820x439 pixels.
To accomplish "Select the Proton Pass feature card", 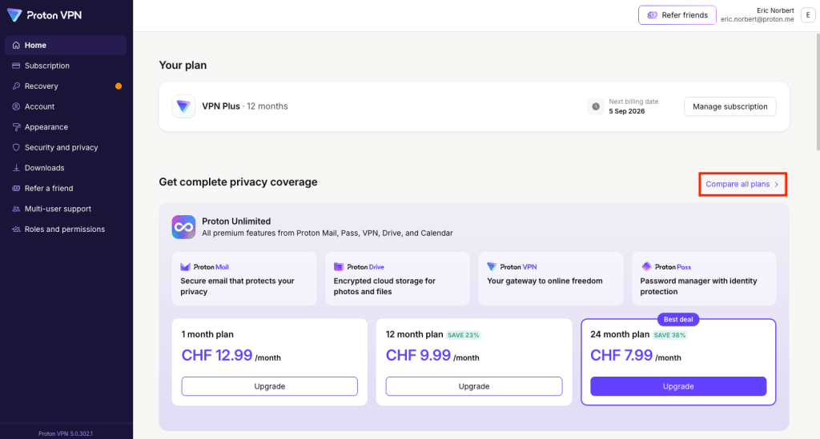I will (x=704, y=279).
